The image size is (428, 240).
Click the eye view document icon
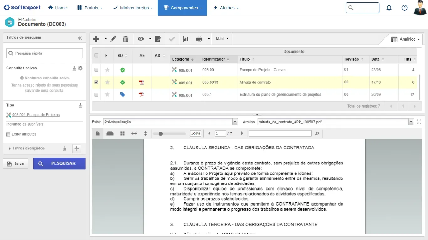tap(141, 39)
